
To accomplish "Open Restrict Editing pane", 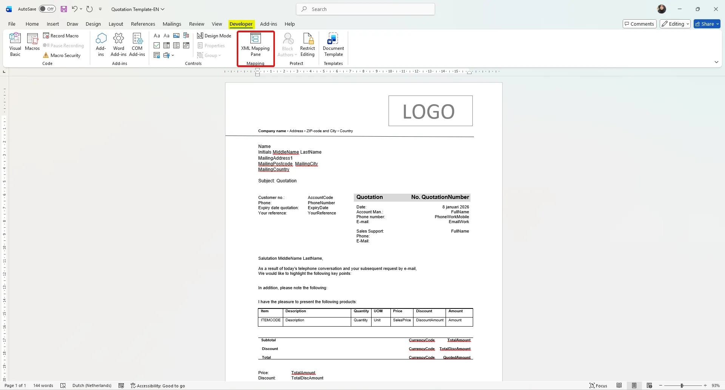I will click(x=307, y=45).
